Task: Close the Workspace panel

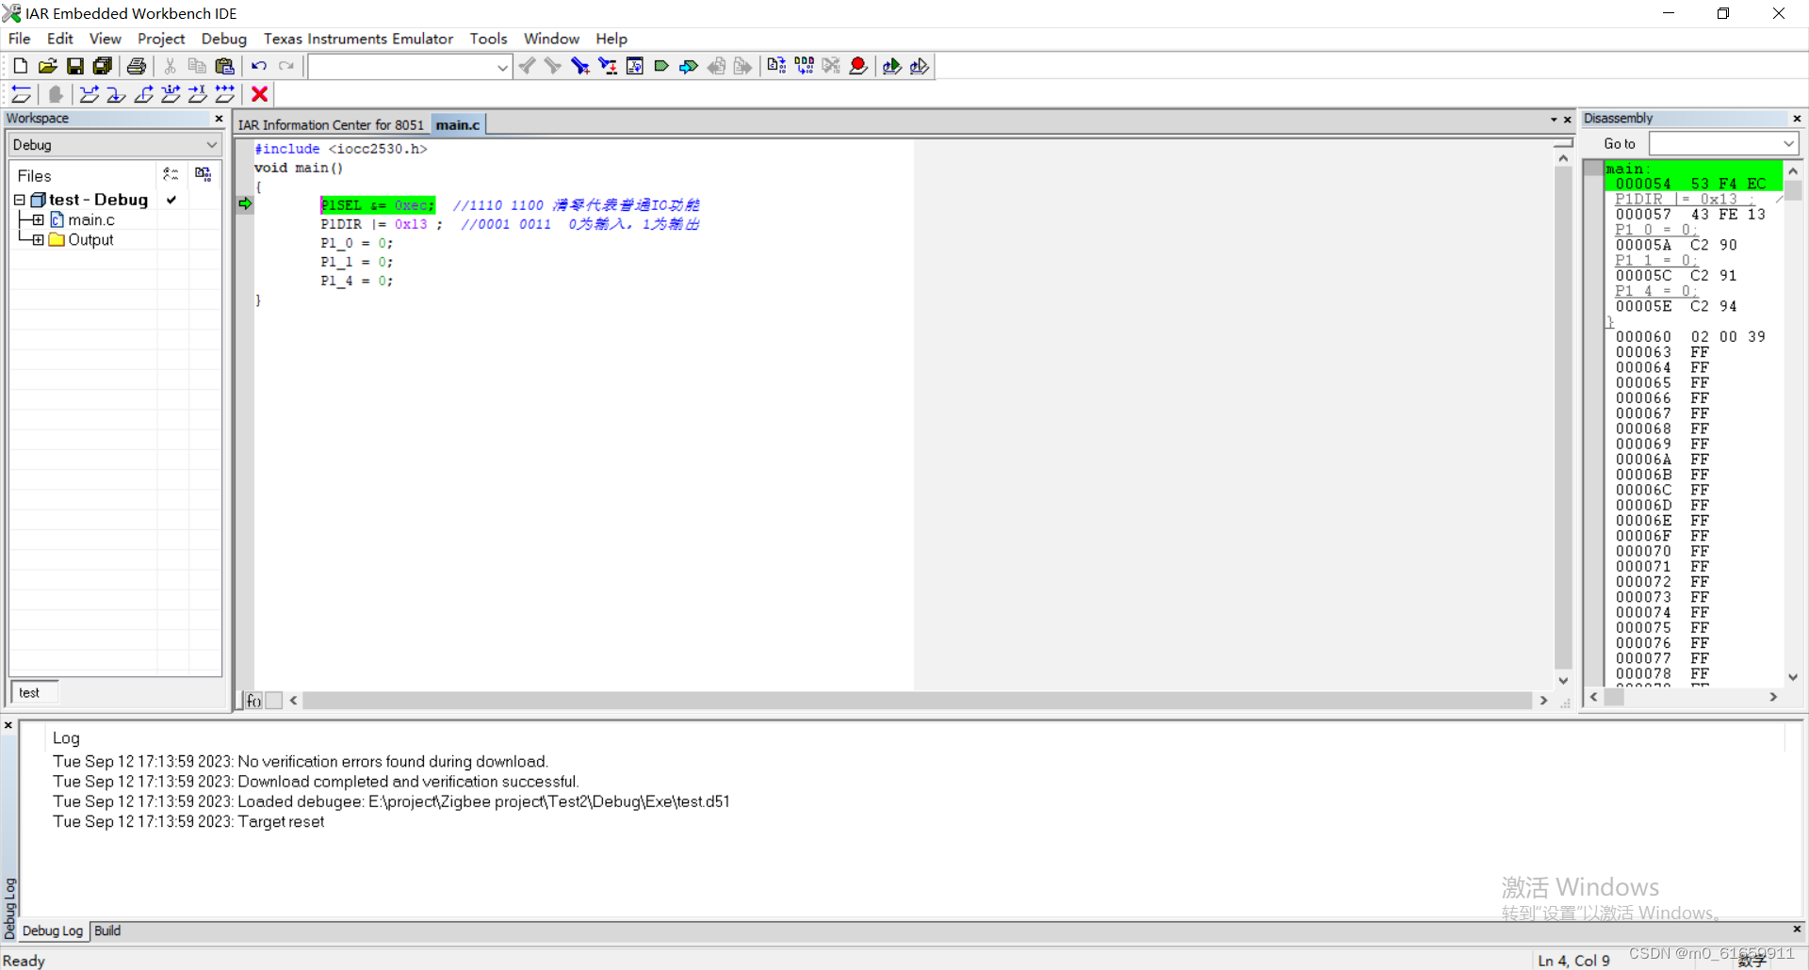Action: (x=220, y=119)
